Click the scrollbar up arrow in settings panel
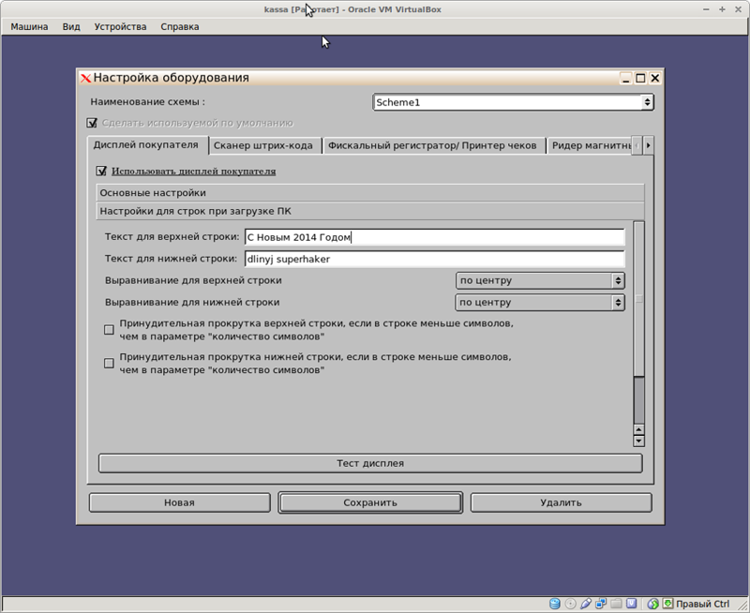 pos(638,429)
